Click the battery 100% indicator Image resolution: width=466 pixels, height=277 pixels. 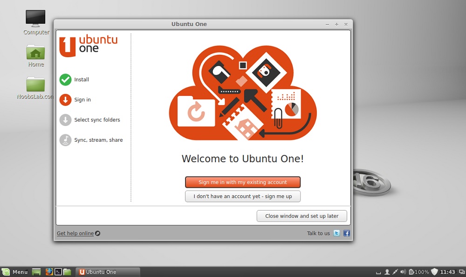(x=419, y=272)
